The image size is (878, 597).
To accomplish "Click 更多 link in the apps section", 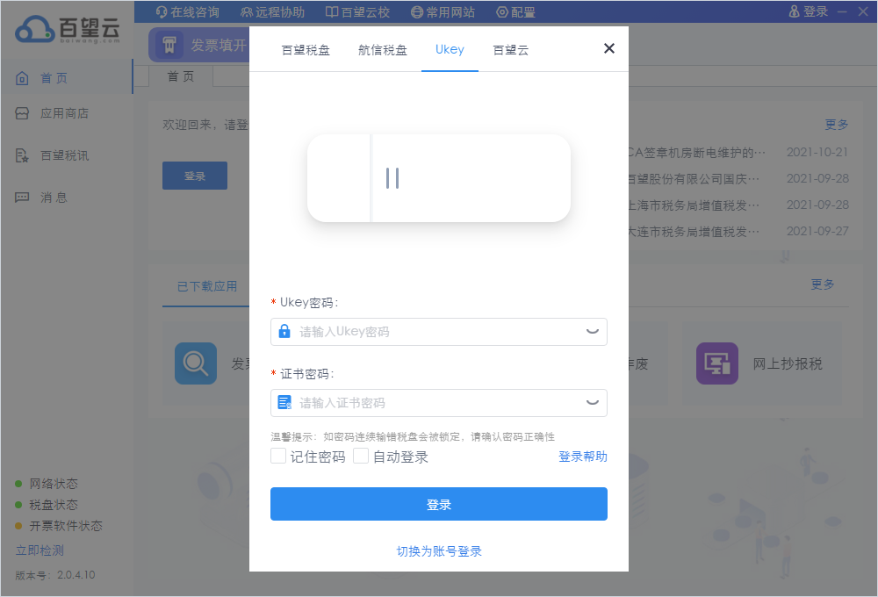I will click(823, 284).
